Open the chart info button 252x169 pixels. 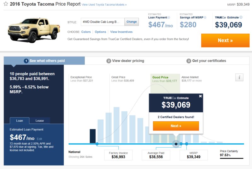pos(239,77)
